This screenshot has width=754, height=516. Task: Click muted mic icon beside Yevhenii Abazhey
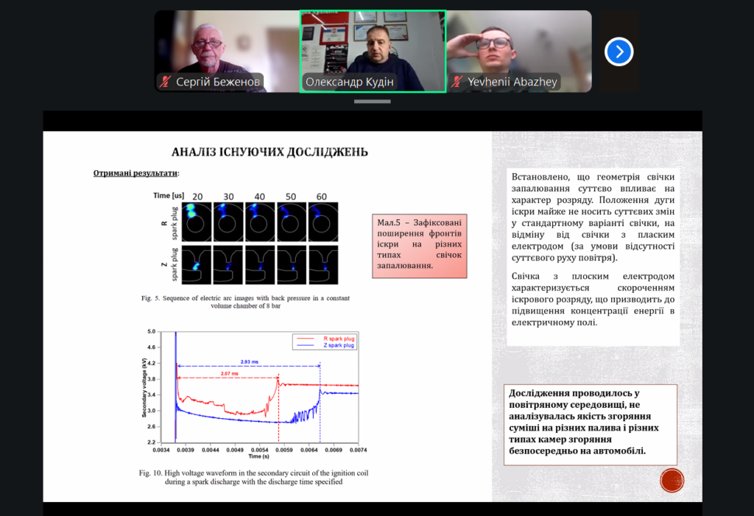[x=457, y=82]
